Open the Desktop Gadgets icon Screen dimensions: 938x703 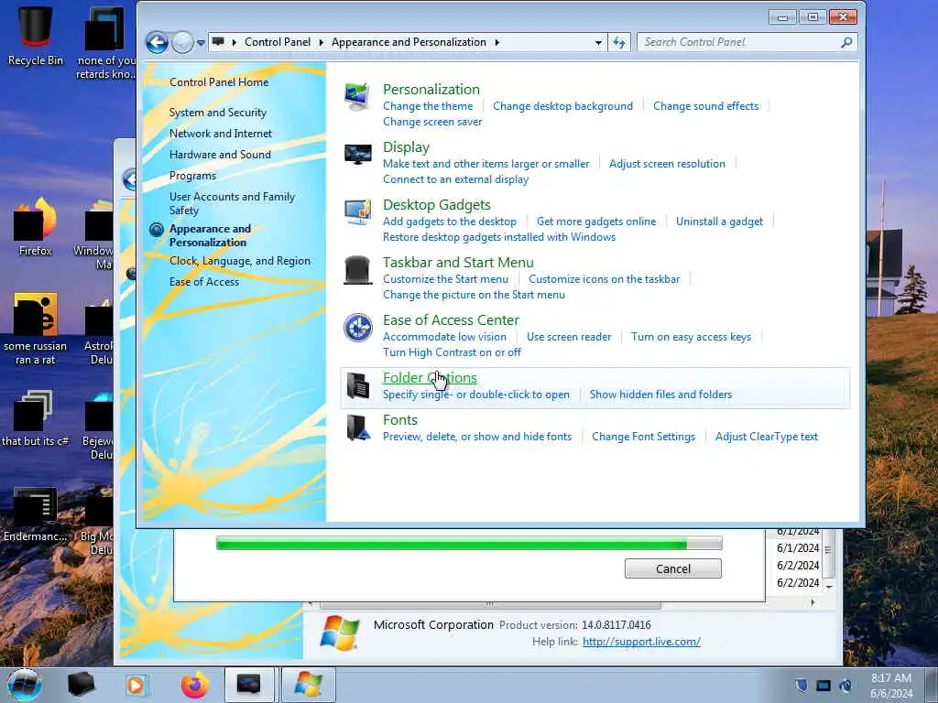[358, 212]
